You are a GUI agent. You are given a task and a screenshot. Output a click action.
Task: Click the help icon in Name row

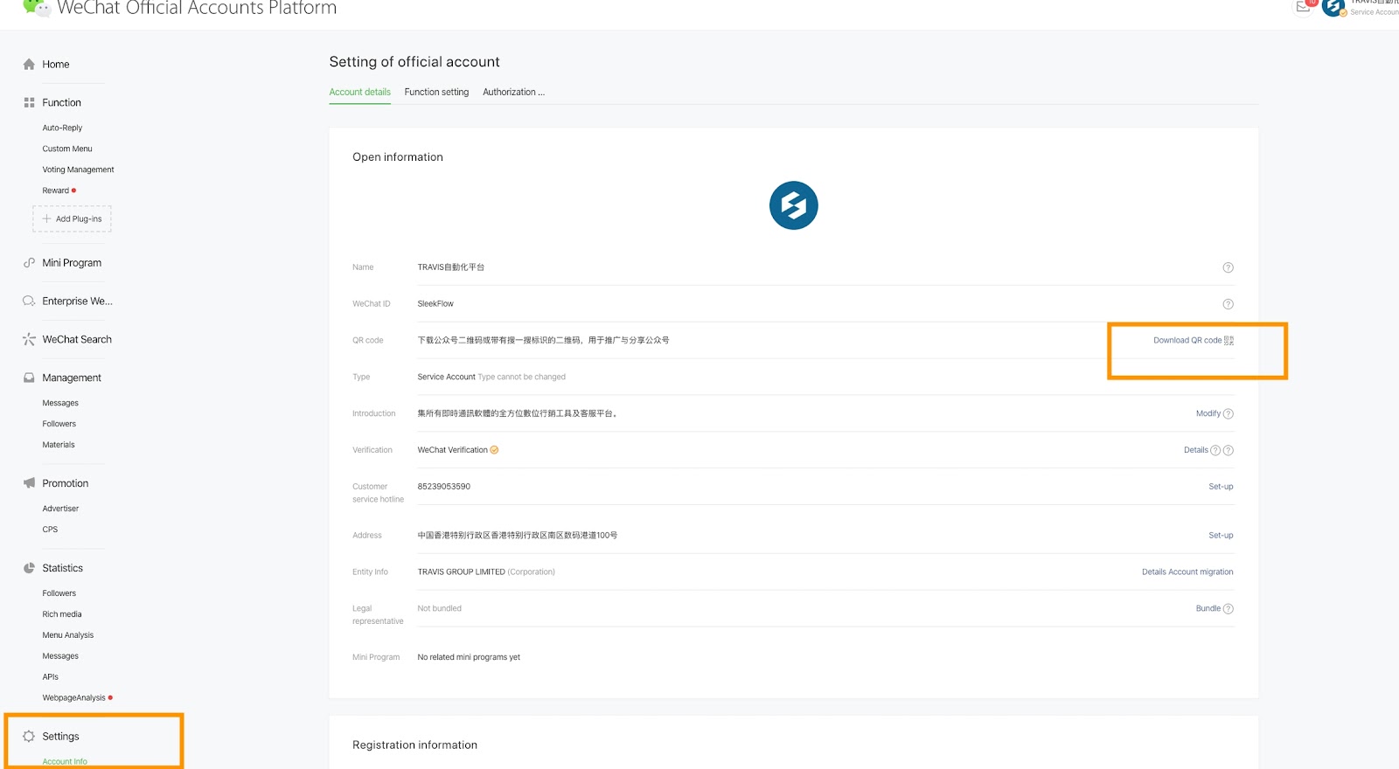pyautogui.click(x=1228, y=267)
